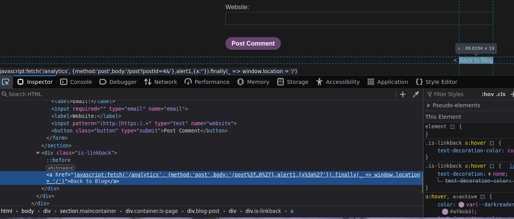Open the Inspector tab

pos(35,82)
